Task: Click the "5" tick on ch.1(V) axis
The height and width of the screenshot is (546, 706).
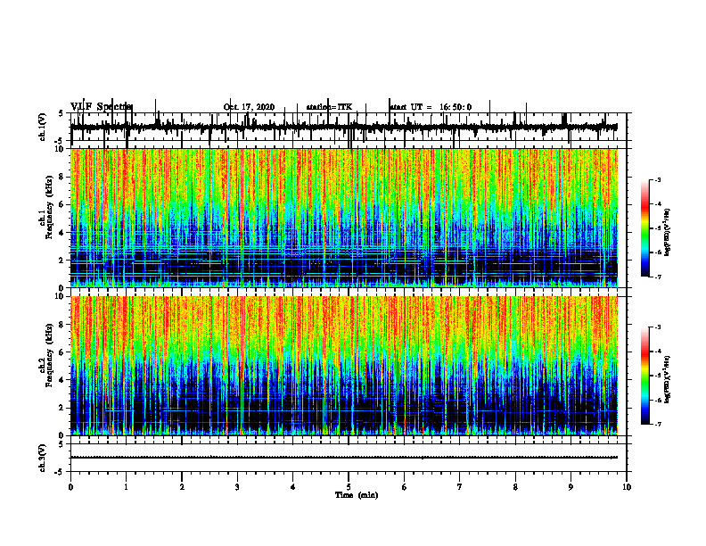Action: click(61, 114)
